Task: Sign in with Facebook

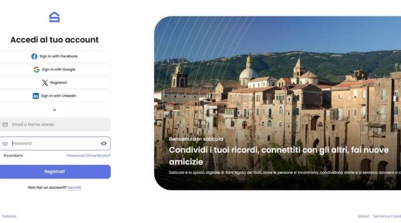Action: tap(55, 56)
